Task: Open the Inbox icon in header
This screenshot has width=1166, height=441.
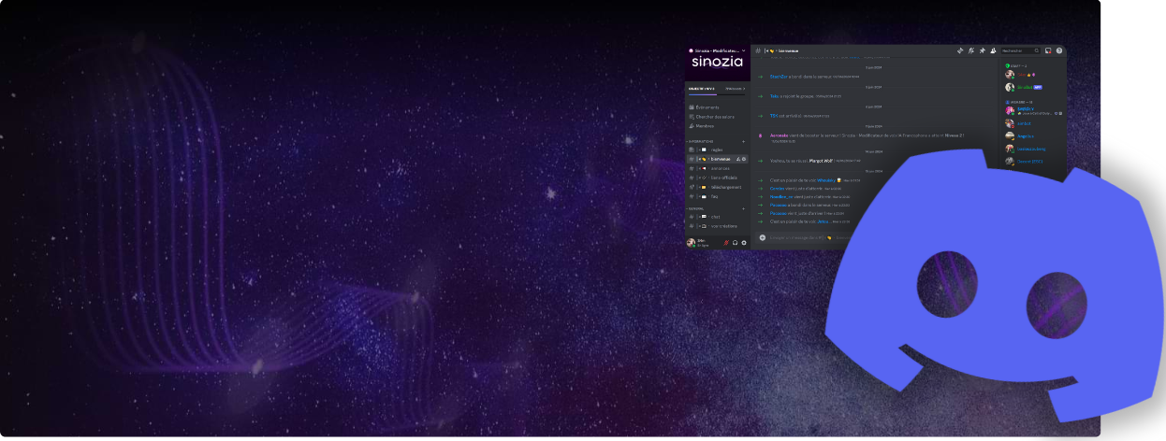Action: click(x=1048, y=50)
